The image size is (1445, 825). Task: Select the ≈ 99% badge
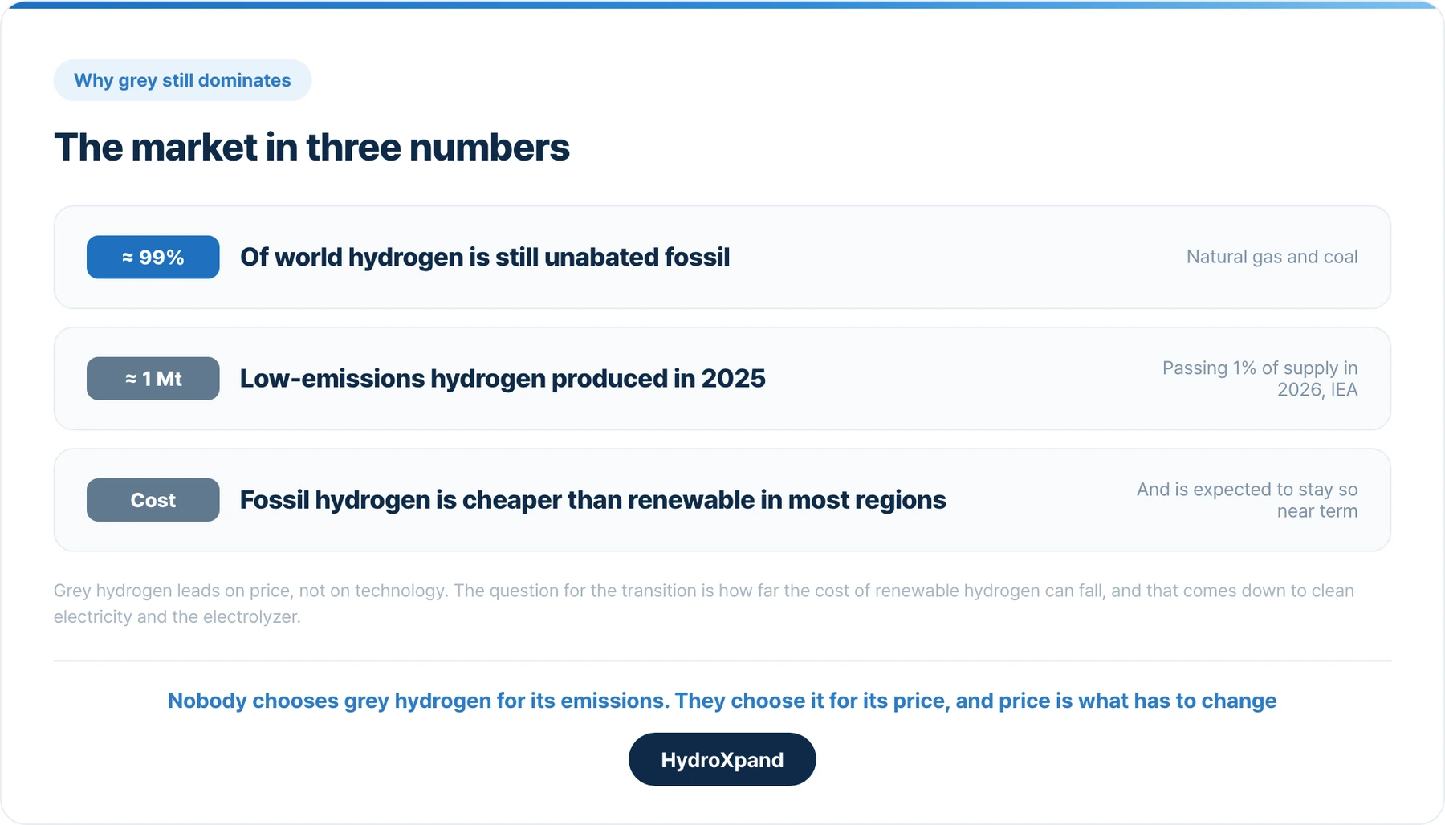click(153, 257)
